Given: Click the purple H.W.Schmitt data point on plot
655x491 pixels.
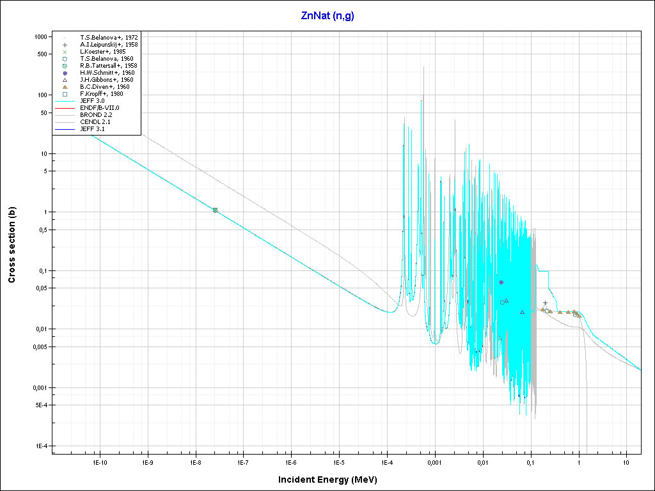Looking at the screenshot, I should click(501, 282).
